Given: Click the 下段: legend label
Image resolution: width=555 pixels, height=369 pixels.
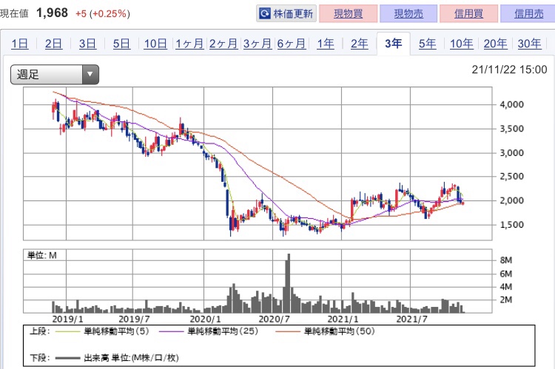Looking at the screenshot, I should click(40, 358).
